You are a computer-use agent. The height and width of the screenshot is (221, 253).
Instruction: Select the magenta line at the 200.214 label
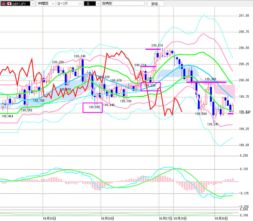pos(148,66)
